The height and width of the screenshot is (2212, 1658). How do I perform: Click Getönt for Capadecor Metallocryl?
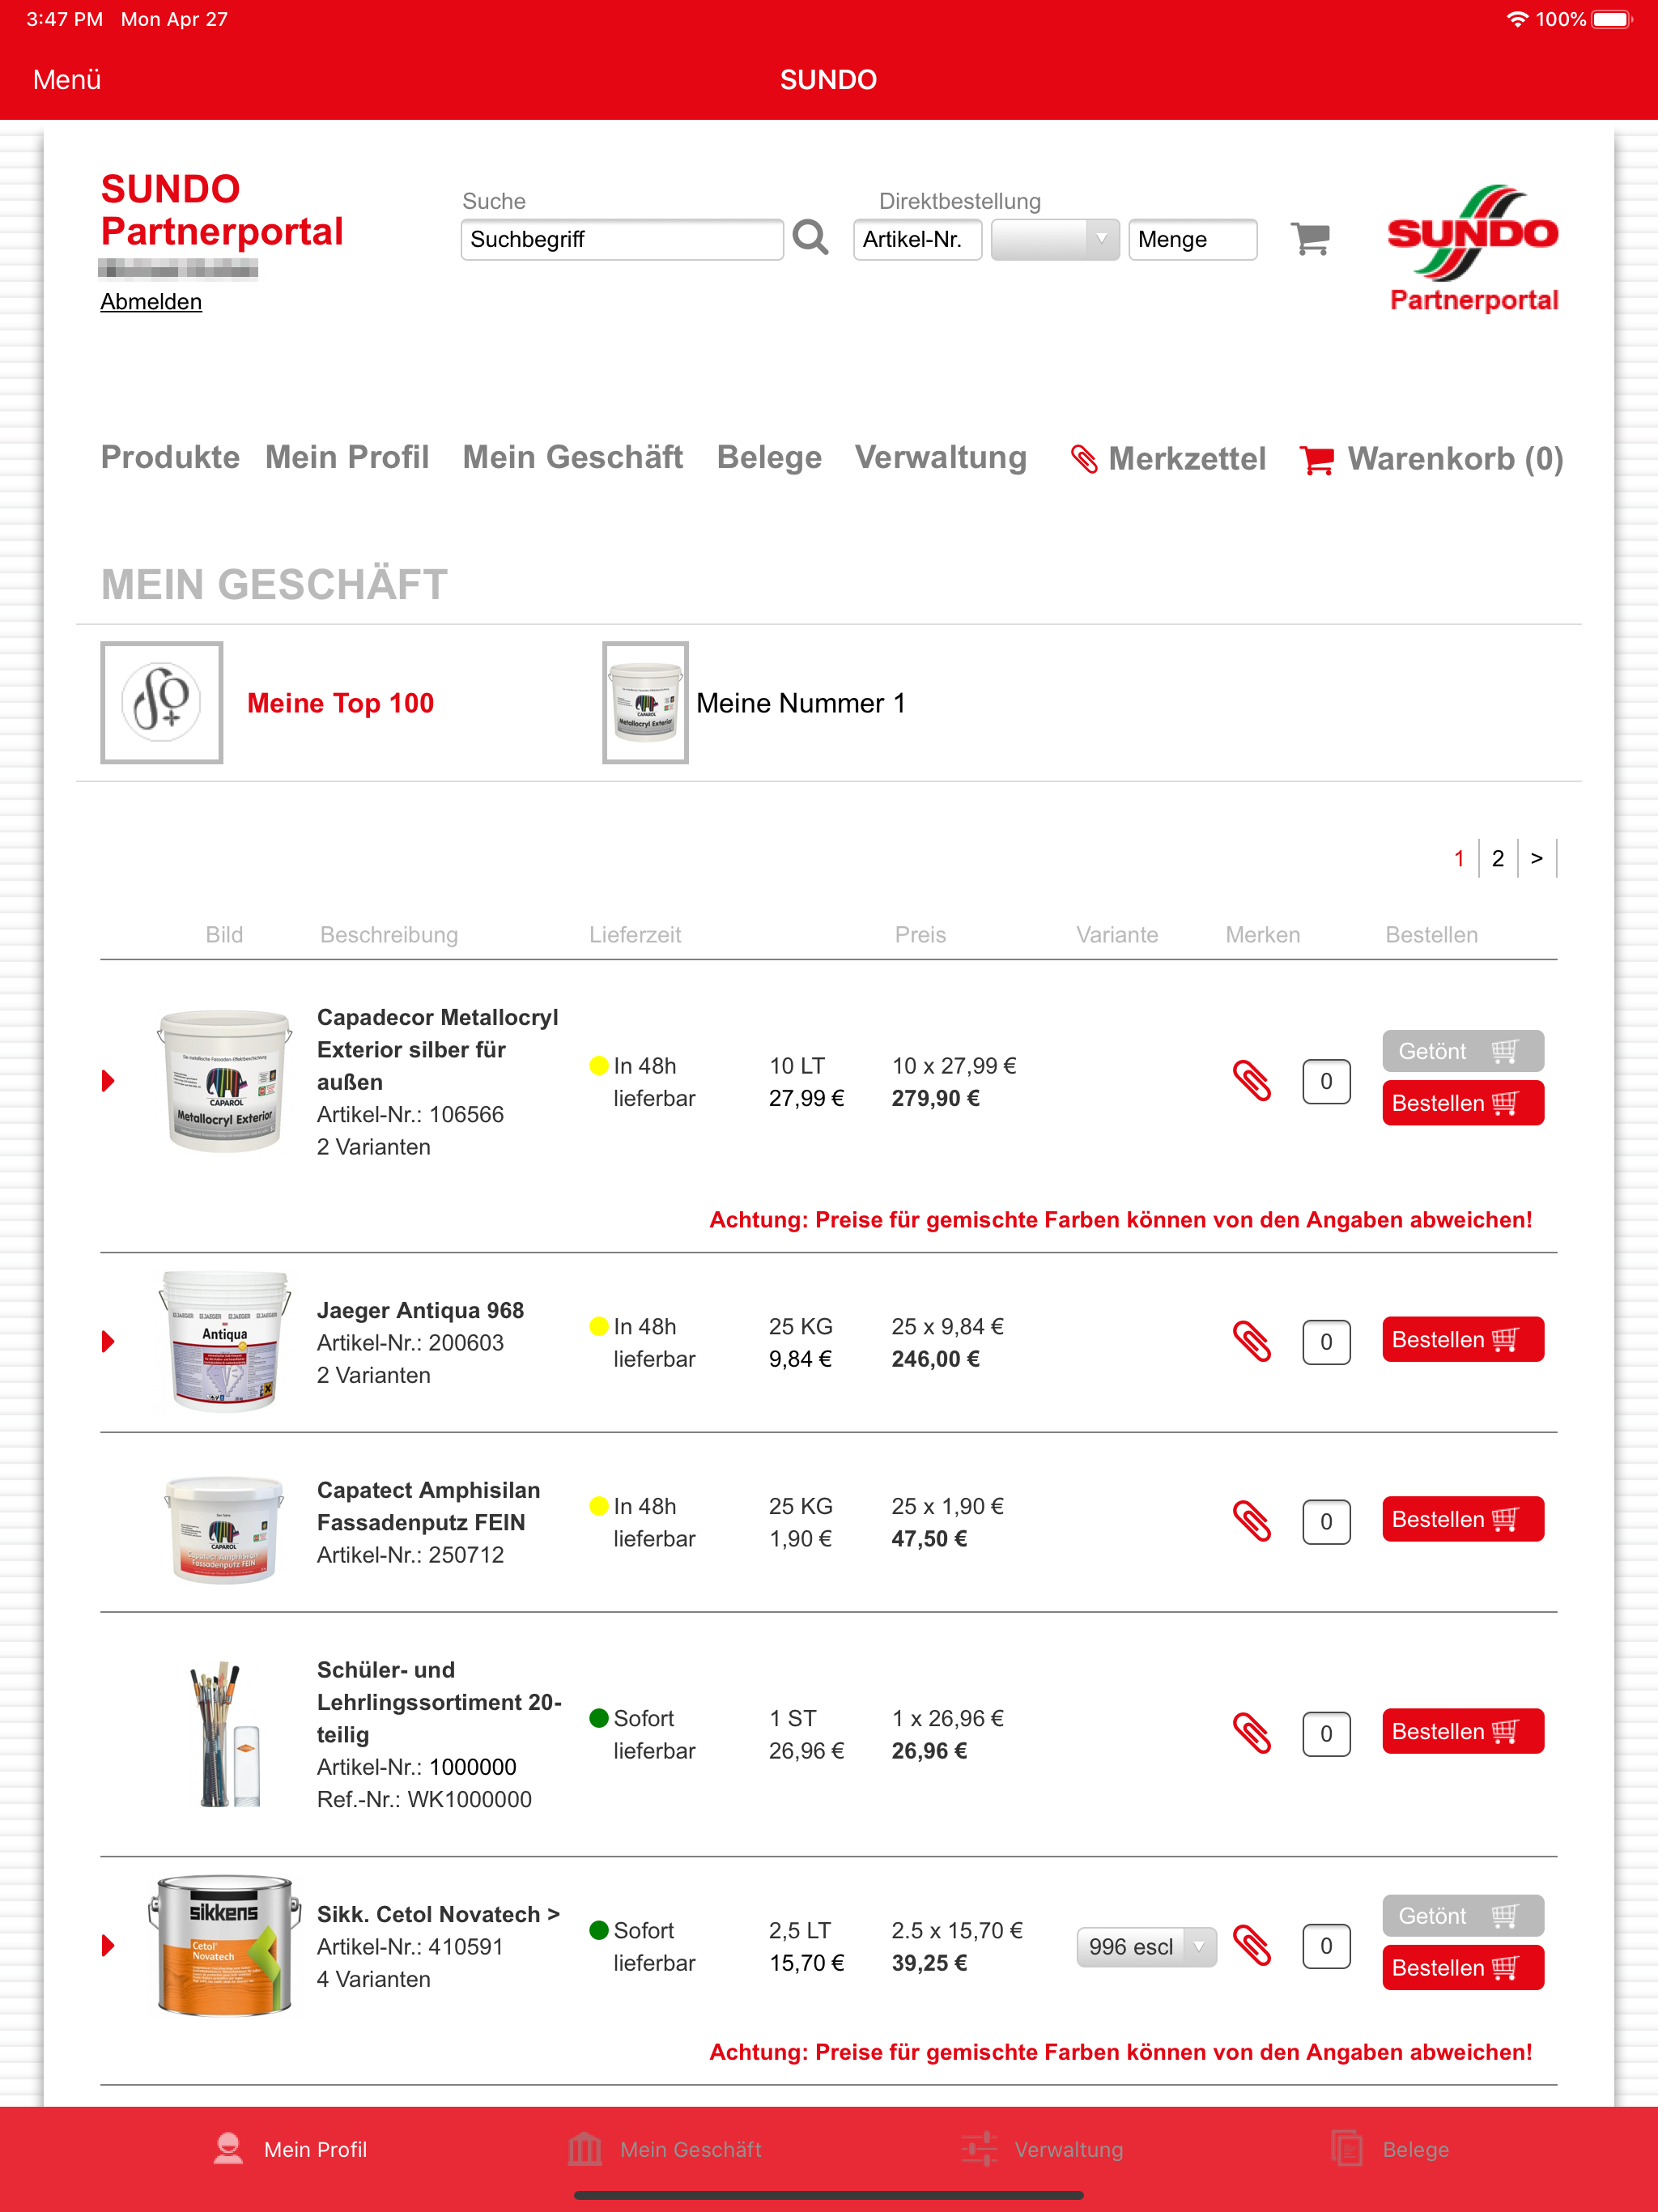coord(1463,1051)
